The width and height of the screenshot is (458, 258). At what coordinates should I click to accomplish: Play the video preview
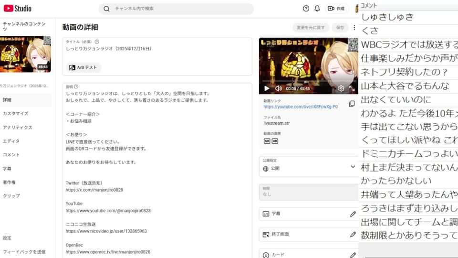[267, 88]
